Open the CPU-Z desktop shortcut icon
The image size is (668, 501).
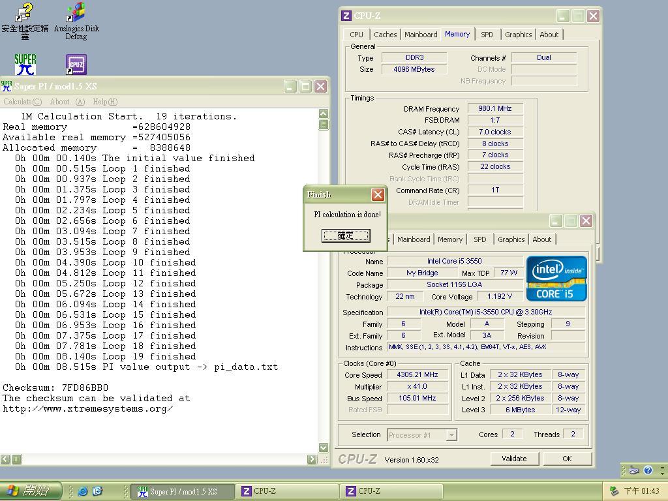coord(76,65)
